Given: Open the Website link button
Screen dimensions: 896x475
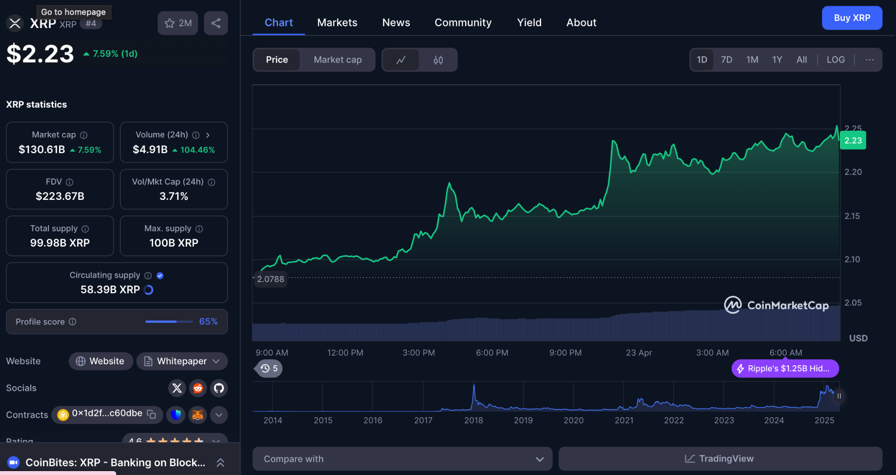Looking at the screenshot, I should (101, 361).
